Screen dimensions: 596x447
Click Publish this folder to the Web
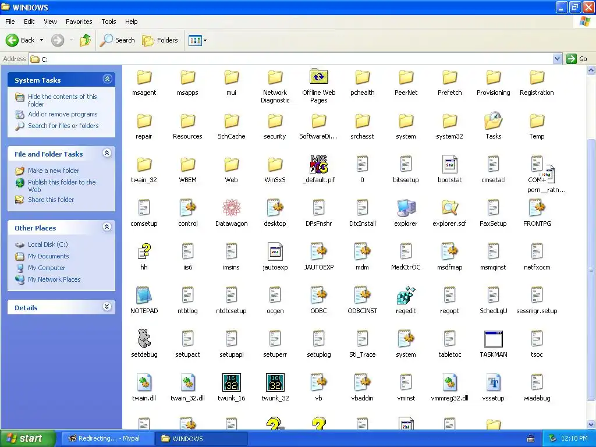(62, 186)
